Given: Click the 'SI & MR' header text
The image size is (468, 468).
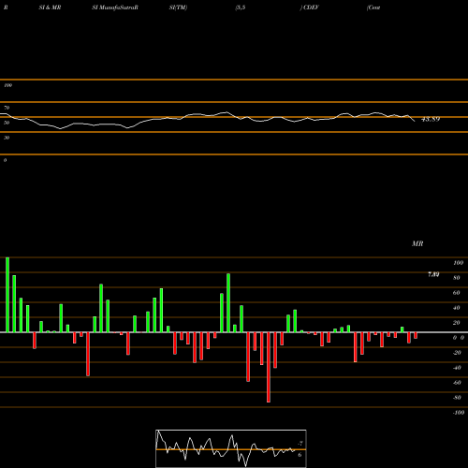Looking at the screenshot, I should 50,7.
